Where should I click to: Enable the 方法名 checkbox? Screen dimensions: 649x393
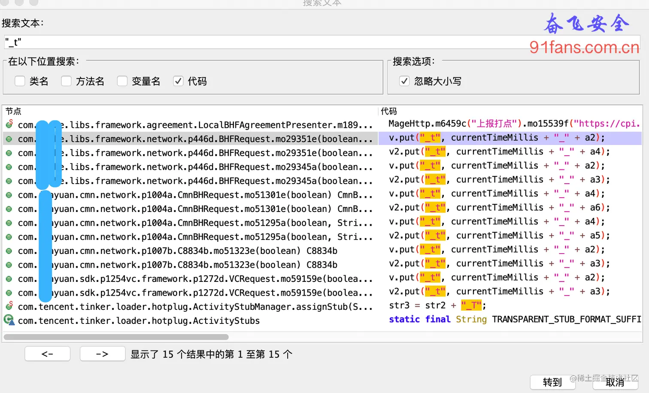coord(66,81)
